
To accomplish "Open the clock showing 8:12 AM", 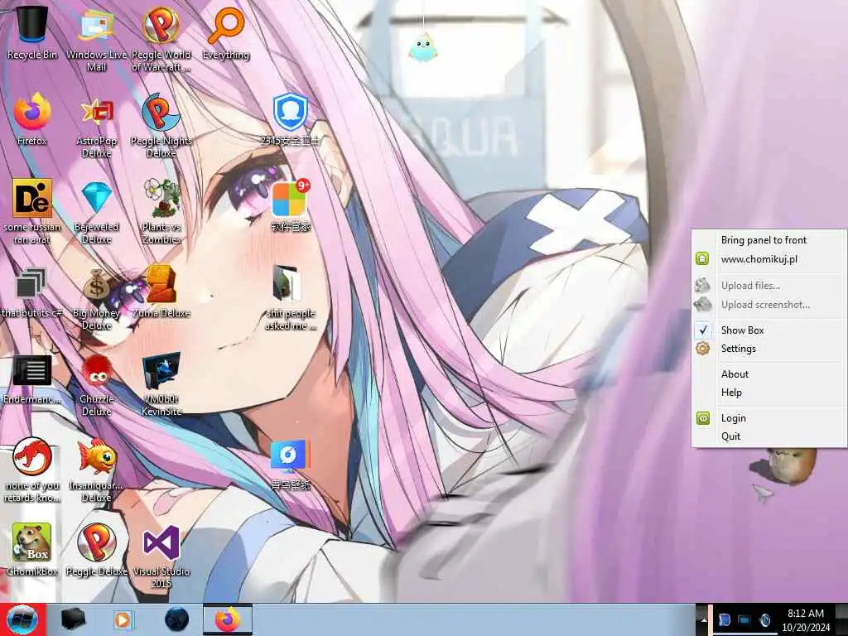I will click(805, 620).
